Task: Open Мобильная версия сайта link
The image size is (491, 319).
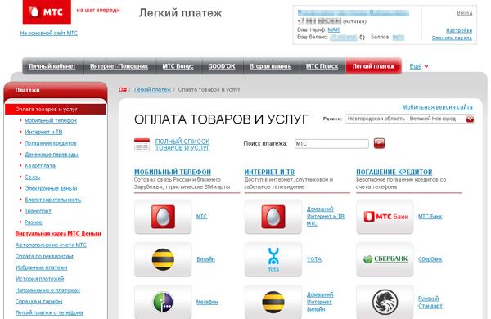Action: tap(438, 107)
